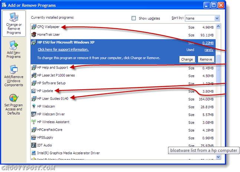
Task: Close the Add or Remove Programs window
Action: [221, 5]
